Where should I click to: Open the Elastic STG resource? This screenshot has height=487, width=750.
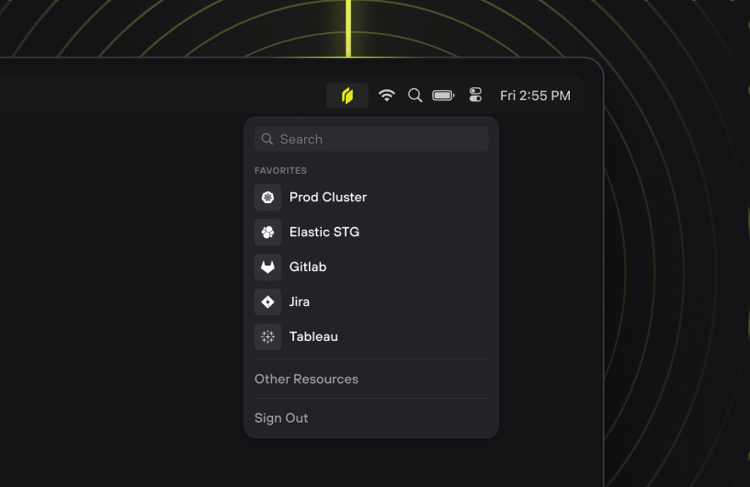(x=324, y=232)
